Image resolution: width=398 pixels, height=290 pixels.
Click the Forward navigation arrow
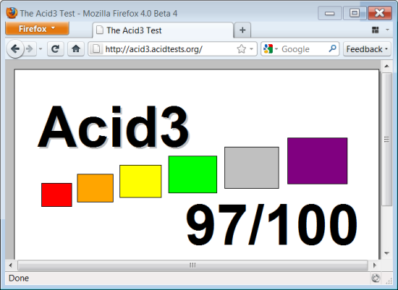click(30, 48)
